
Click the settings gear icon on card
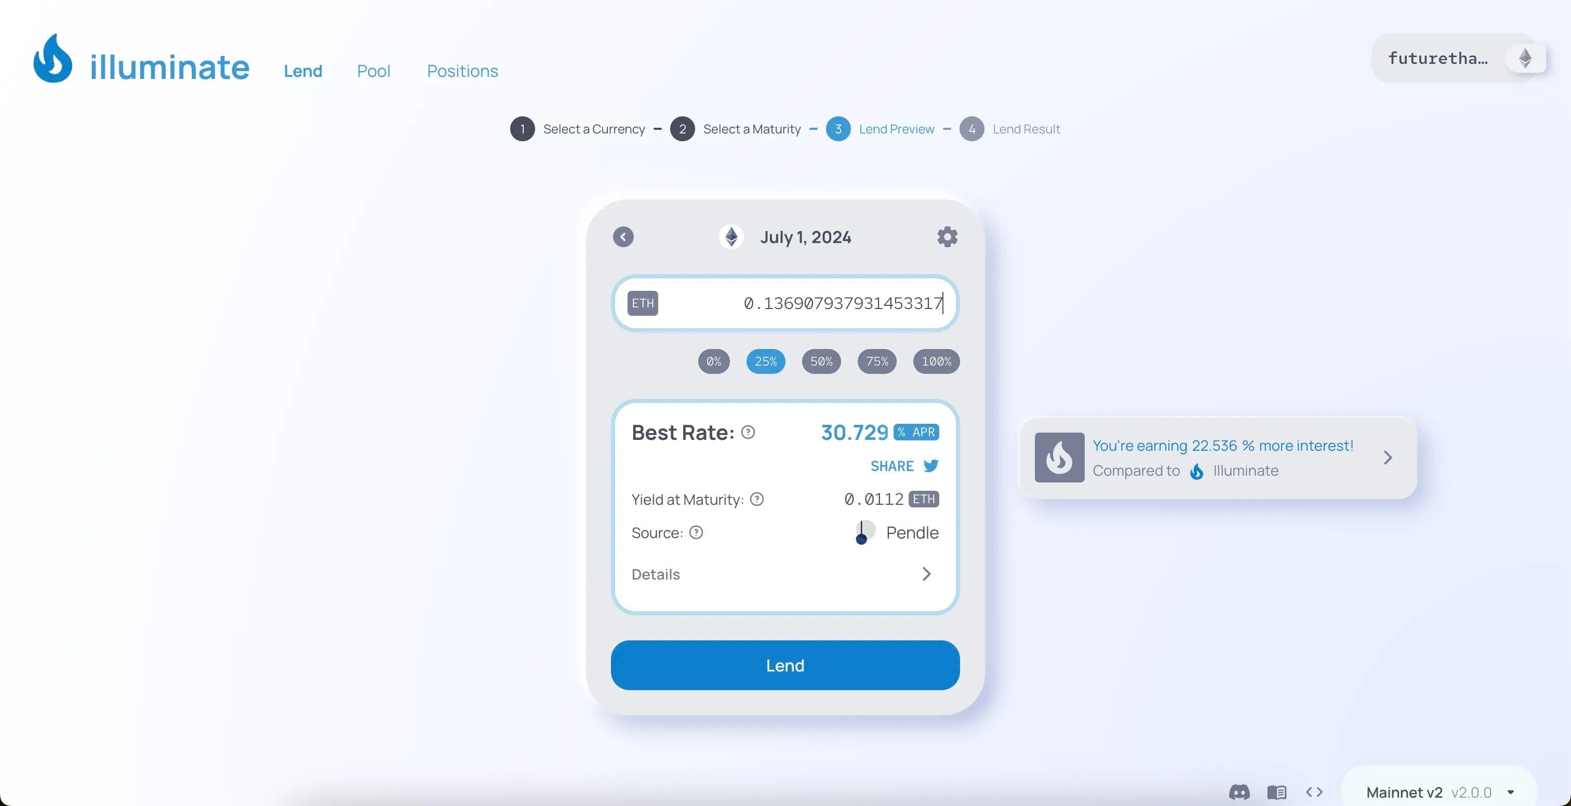tap(947, 237)
